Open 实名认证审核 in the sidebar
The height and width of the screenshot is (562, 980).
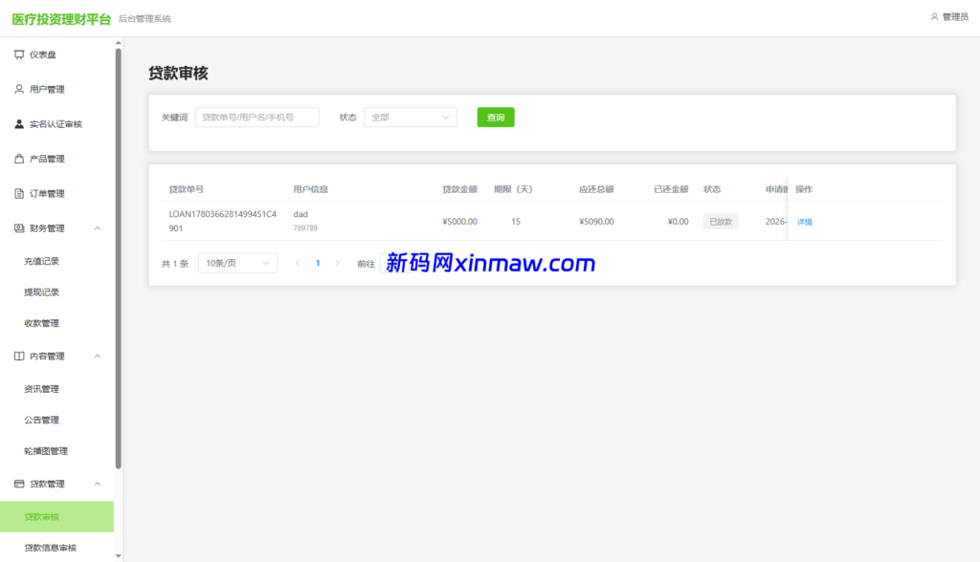coord(56,124)
